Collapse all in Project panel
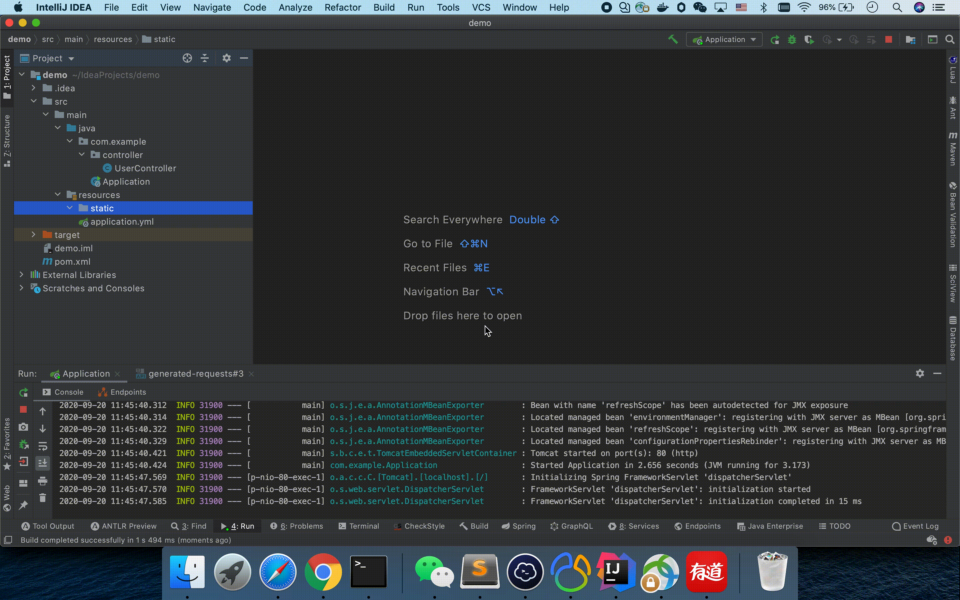 (x=205, y=58)
